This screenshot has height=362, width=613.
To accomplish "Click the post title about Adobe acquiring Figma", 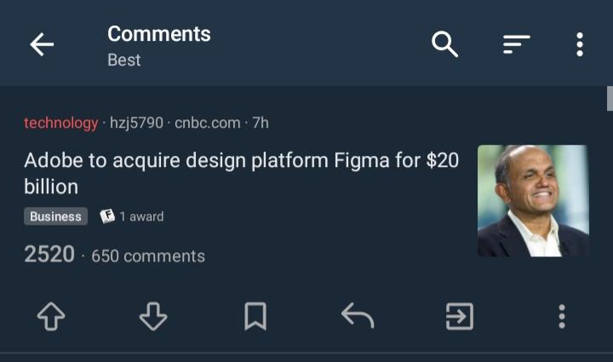I will click(241, 173).
